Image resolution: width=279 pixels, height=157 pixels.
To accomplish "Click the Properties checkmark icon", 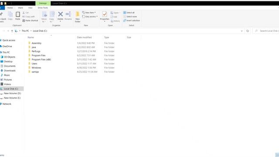I will click(105, 14).
